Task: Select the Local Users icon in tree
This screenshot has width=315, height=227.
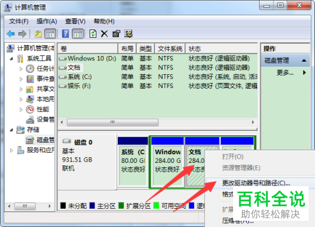Action: [30, 99]
